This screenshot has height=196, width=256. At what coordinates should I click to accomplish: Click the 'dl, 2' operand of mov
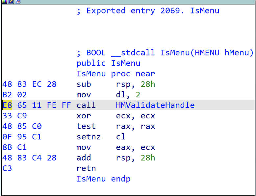(x=128, y=95)
